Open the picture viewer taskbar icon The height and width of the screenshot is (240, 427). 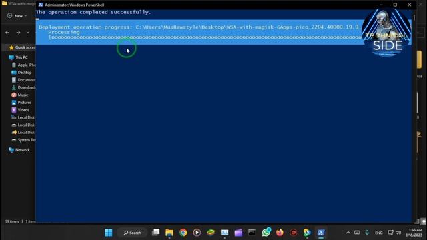tap(224, 233)
